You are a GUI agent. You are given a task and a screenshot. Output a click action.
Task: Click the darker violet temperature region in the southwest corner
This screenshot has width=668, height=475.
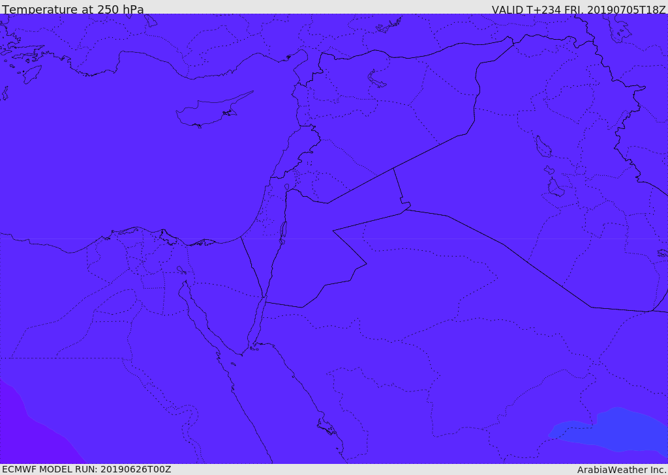[x=30, y=439]
